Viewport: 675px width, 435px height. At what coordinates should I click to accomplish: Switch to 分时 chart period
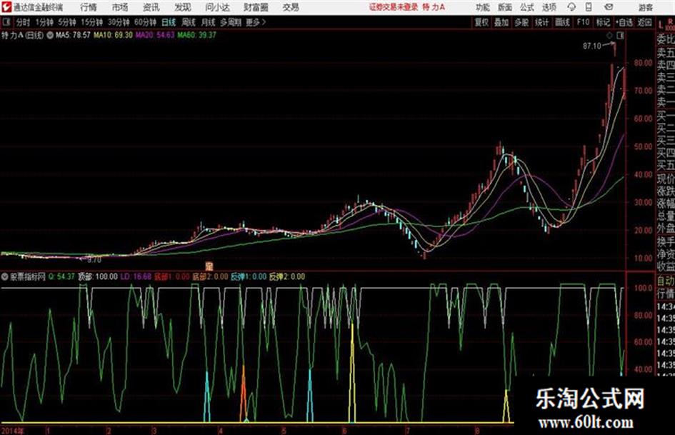coord(24,22)
